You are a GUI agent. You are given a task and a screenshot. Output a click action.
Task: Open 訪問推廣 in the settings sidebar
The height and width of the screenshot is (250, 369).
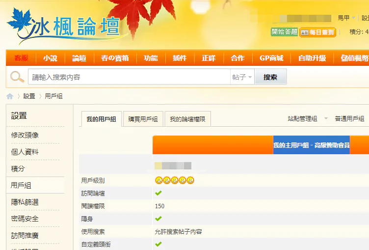click(25, 235)
